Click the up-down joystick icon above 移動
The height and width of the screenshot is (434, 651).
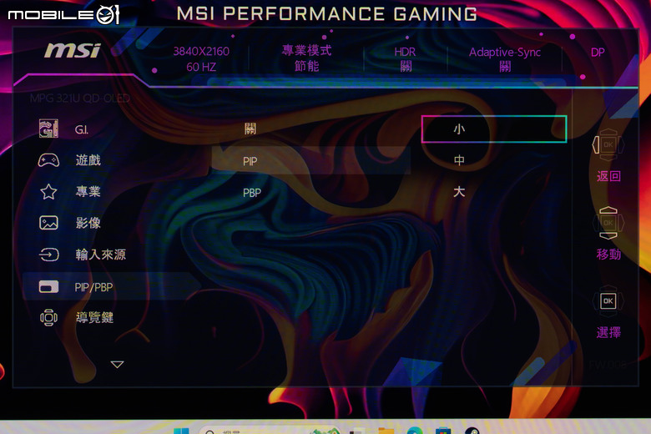coord(608,223)
